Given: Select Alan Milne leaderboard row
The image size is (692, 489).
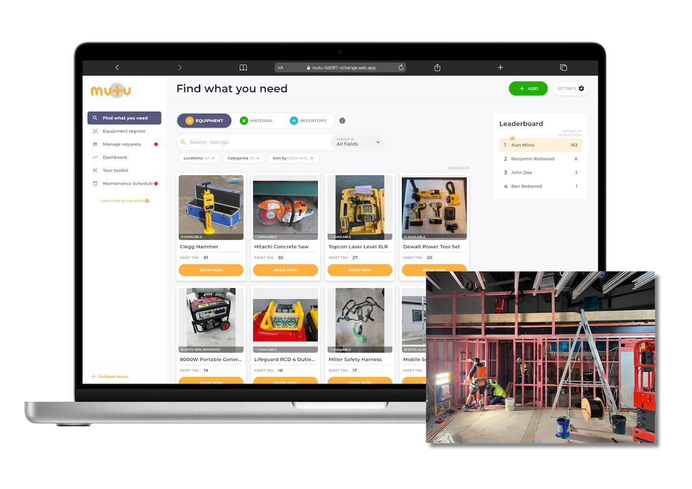Looking at the screenshot, I should tap(541, 145).
